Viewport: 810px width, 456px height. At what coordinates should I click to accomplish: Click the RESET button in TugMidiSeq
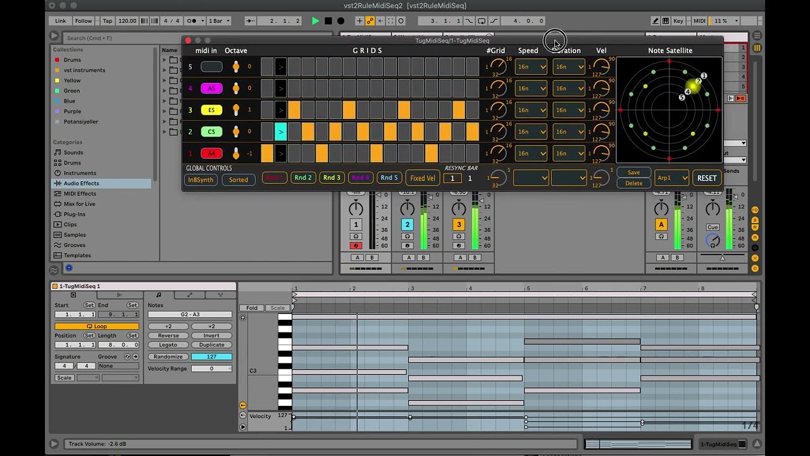[706, 178]
